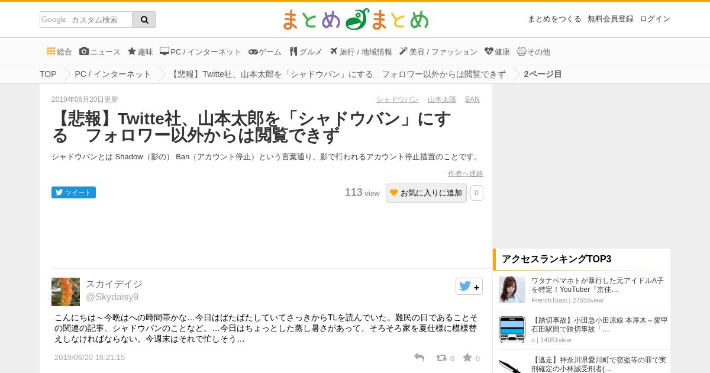Open tweet timestamp 2019/06/20 16:21:15

(89, 358)
